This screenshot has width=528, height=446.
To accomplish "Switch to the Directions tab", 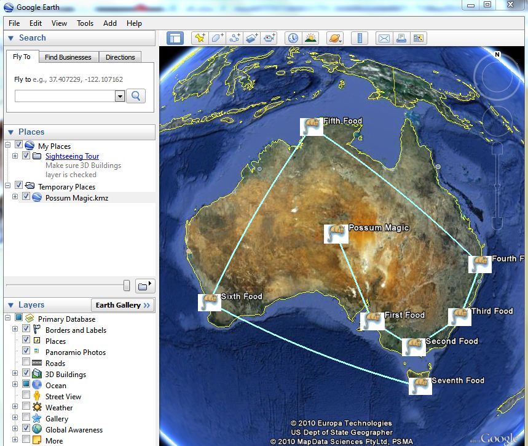I will (120, 57).
